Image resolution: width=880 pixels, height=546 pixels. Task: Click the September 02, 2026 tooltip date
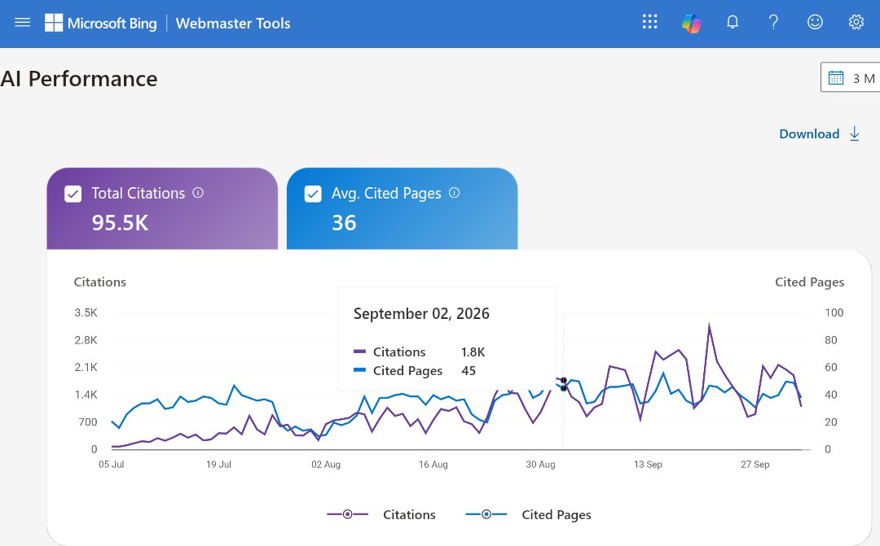tap(421, 313)
